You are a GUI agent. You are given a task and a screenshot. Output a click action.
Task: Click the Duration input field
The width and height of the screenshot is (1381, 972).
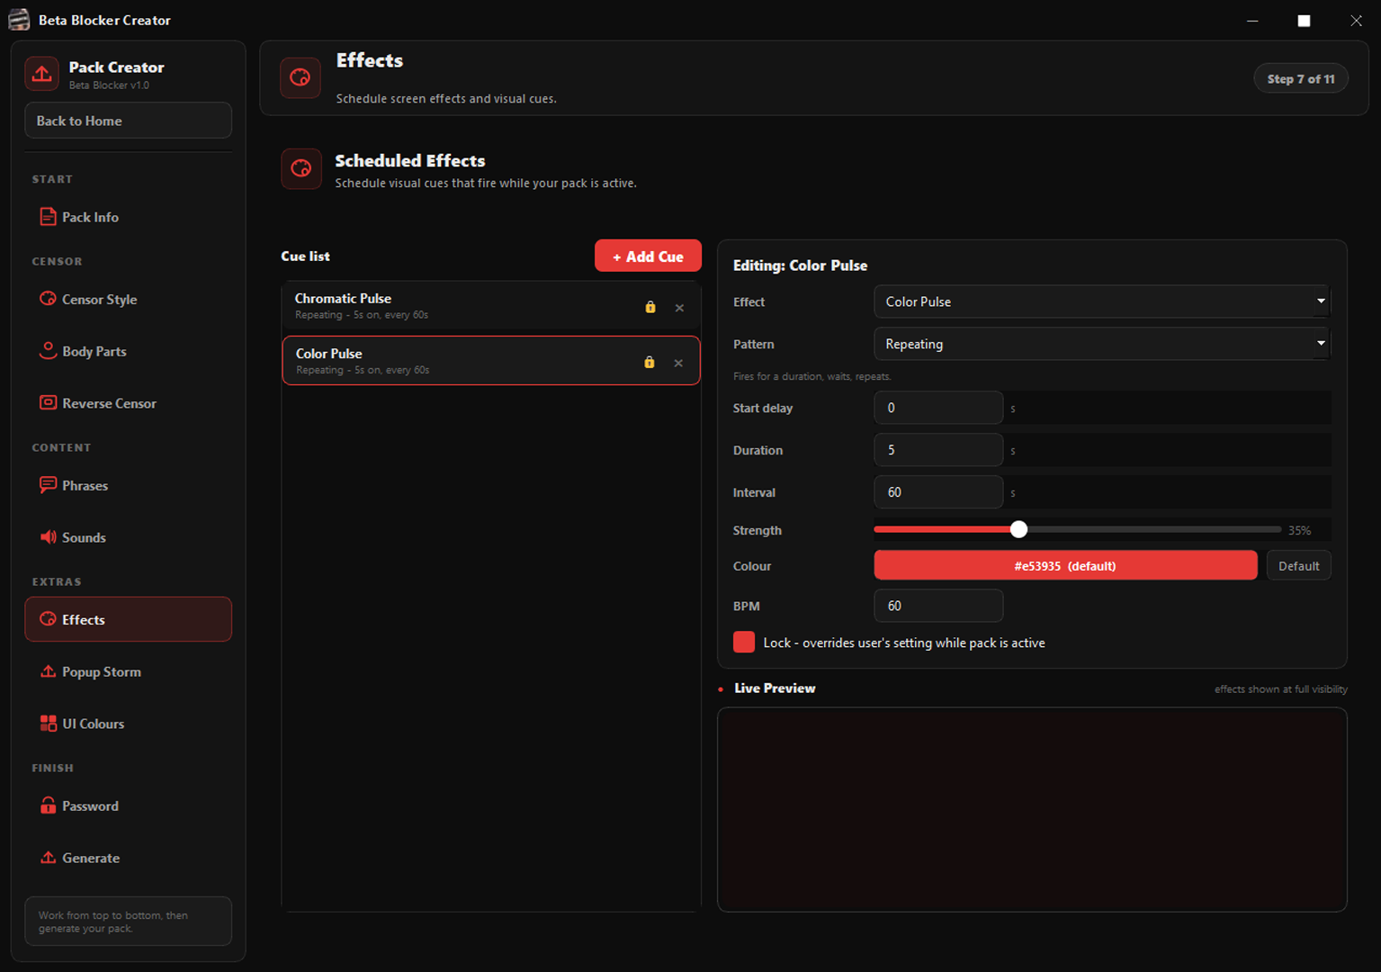click(x=938, y=450)
